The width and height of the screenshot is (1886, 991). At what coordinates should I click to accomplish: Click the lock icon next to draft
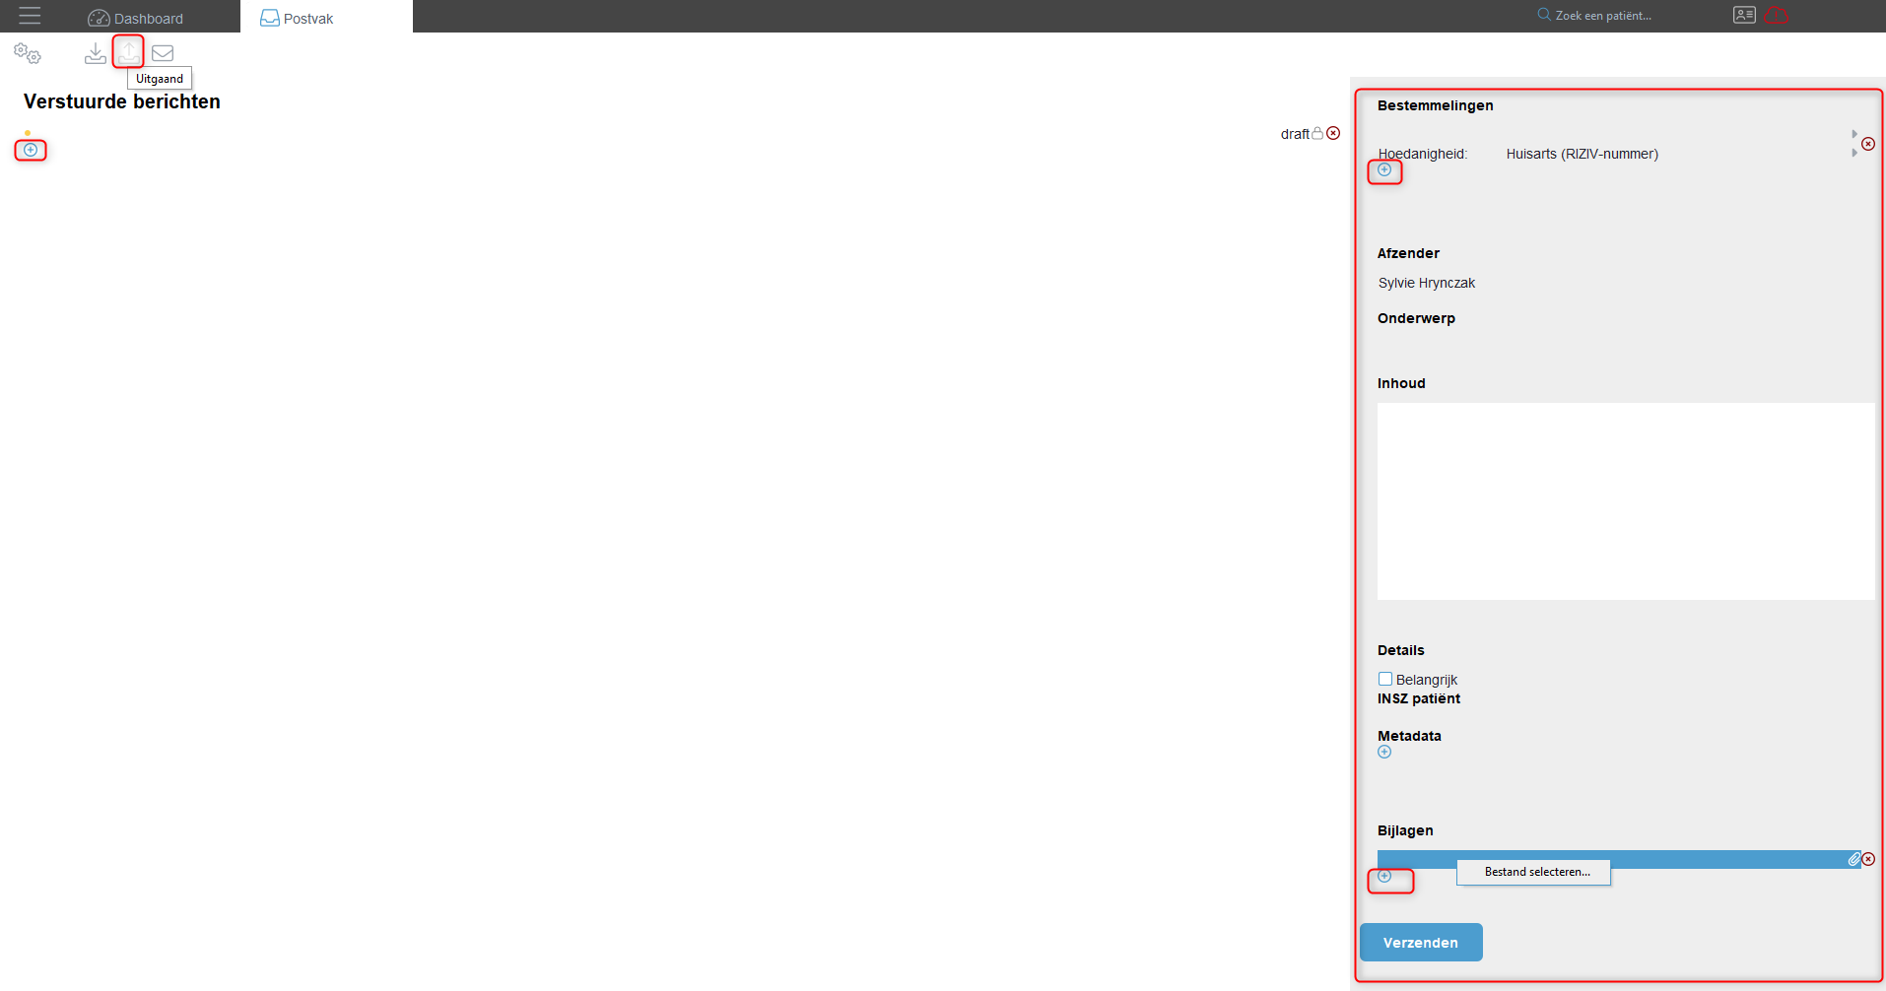point(1317,133)
